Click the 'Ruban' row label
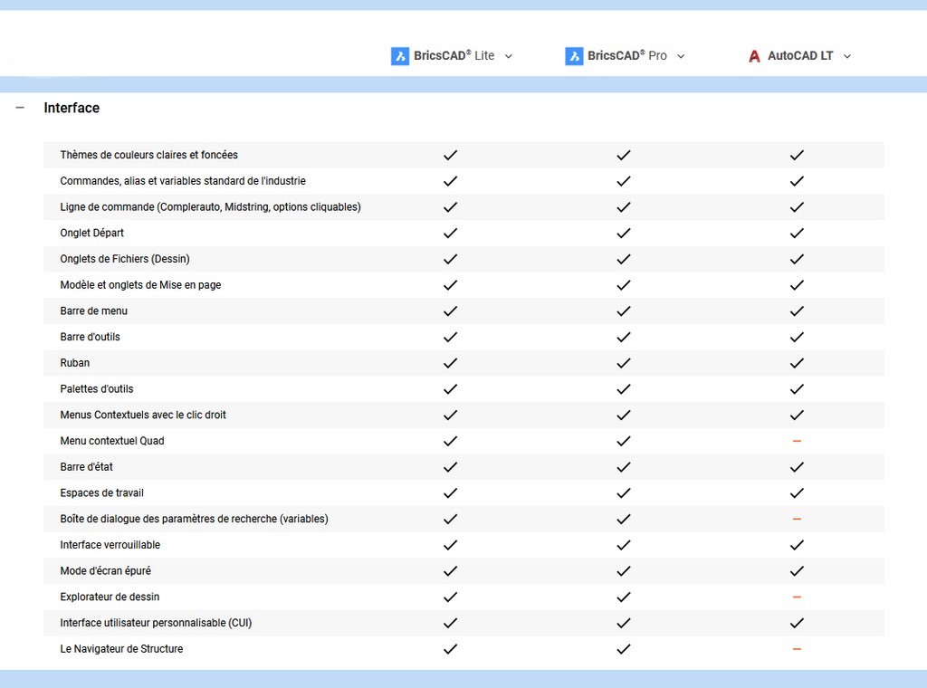 tap(75, 363)
